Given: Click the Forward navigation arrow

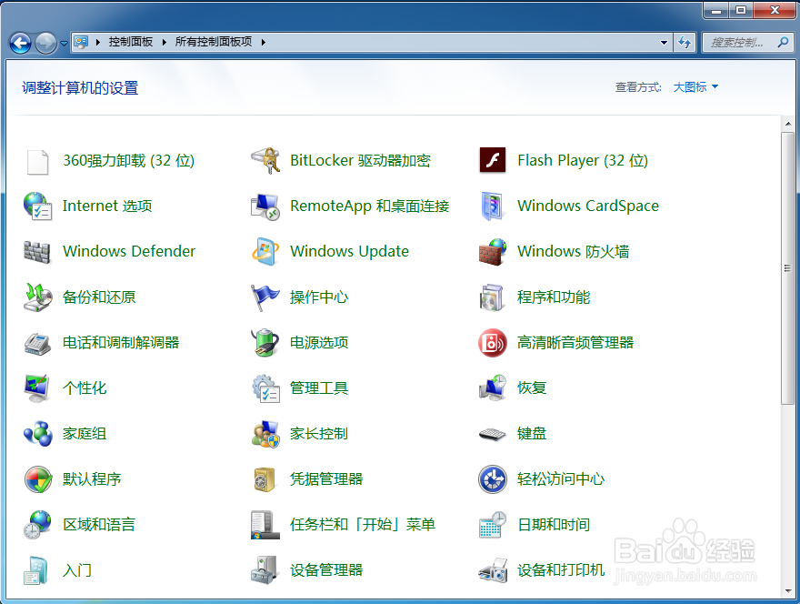Looking at the screenshot, I should coord(45,43).
